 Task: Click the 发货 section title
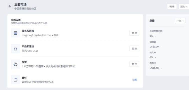(24, 62)
